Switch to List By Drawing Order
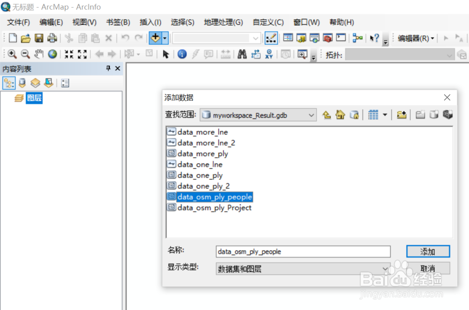Viewport: 469px width, 310px height. 9,83
